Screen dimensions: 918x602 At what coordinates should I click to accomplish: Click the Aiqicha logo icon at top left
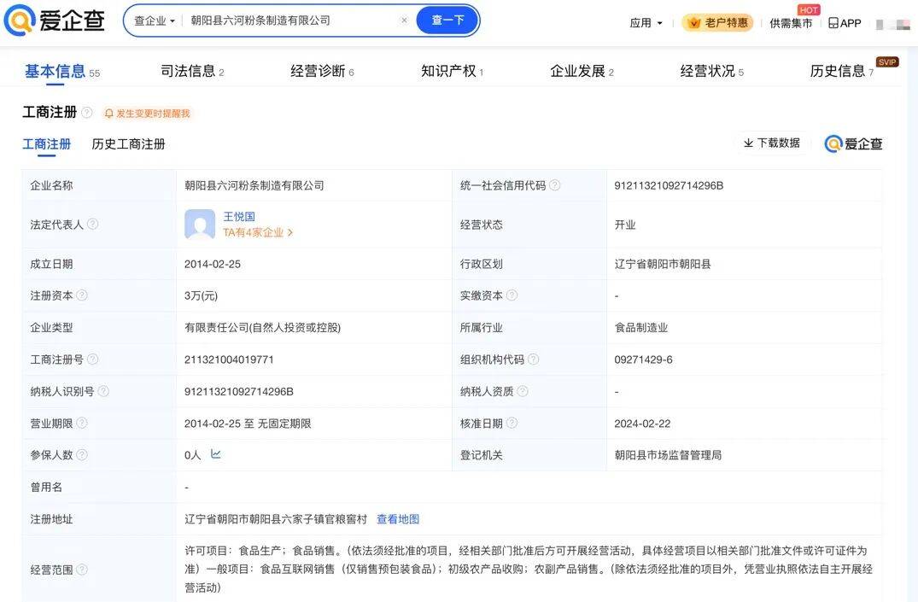tap(19, 20)
